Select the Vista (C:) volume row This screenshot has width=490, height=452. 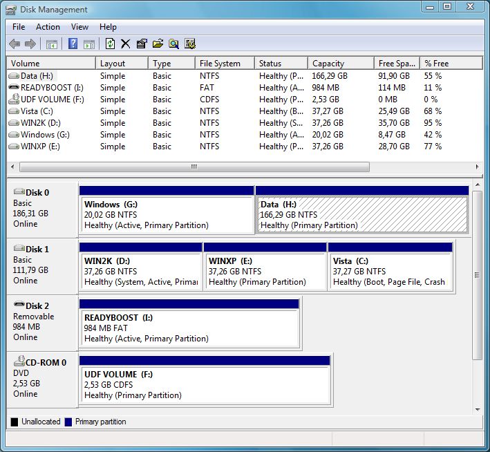point(245,111)
